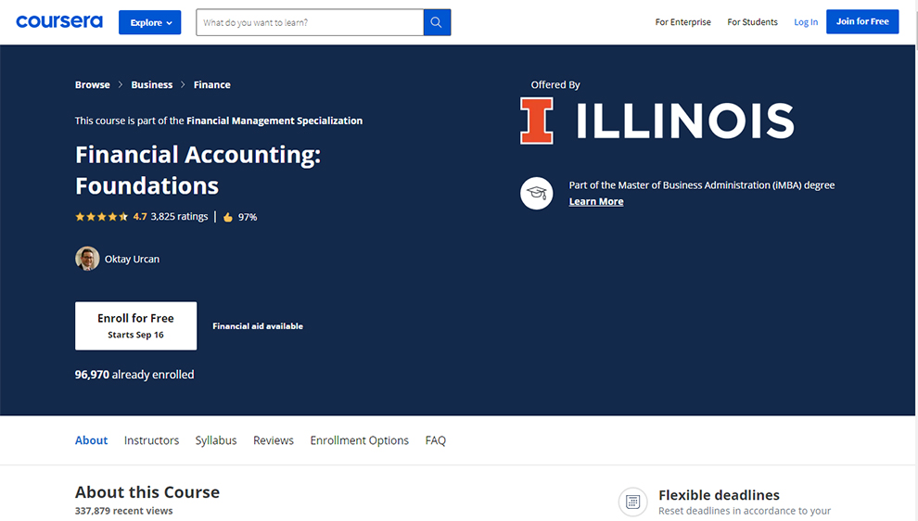Click the Log In link
The image size is (918, 521).
click(806, 21)
